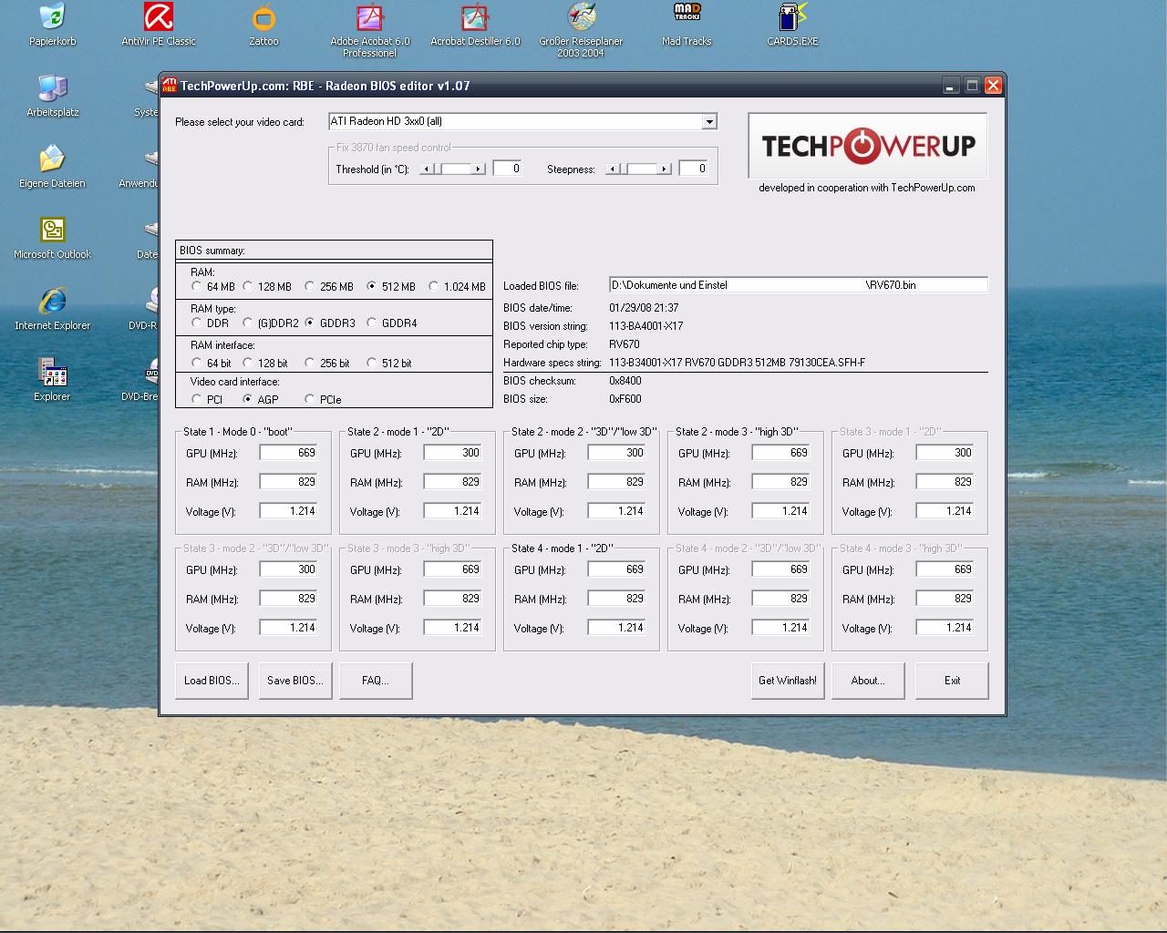
Task: Click State 1 boot GPU MHz field
Action: tap(288, 453)
